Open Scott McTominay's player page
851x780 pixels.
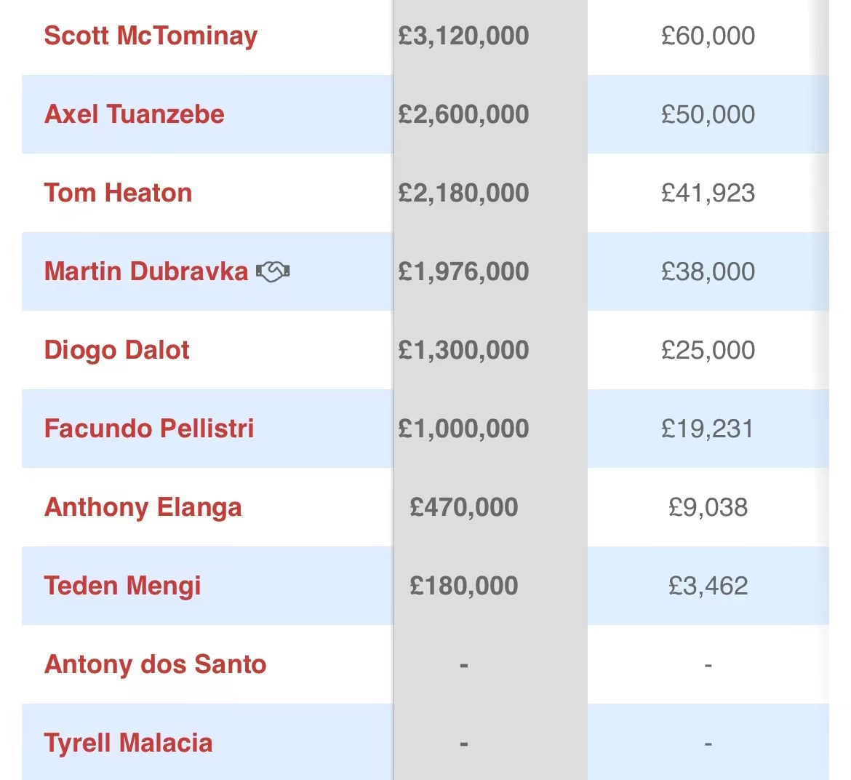pos(151,36)
